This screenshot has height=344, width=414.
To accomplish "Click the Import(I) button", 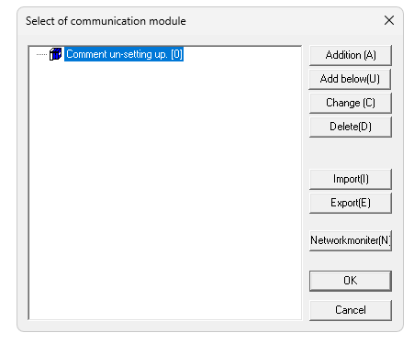I will click(351, 179).
